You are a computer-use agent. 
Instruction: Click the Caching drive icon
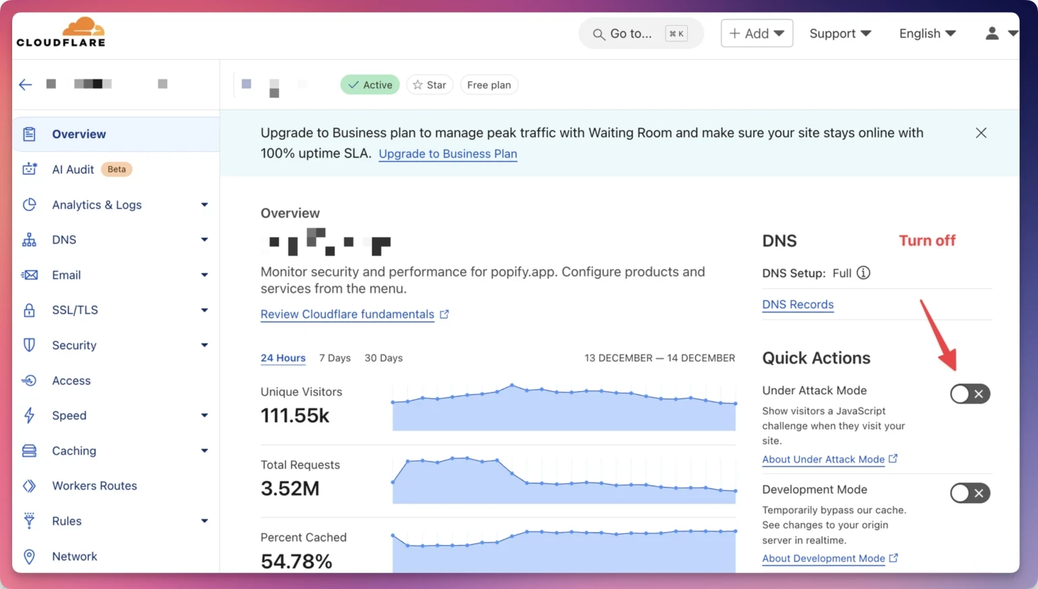(29, 450)
